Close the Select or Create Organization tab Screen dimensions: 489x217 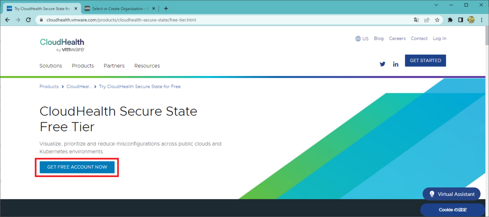click(x=154, y=9)
